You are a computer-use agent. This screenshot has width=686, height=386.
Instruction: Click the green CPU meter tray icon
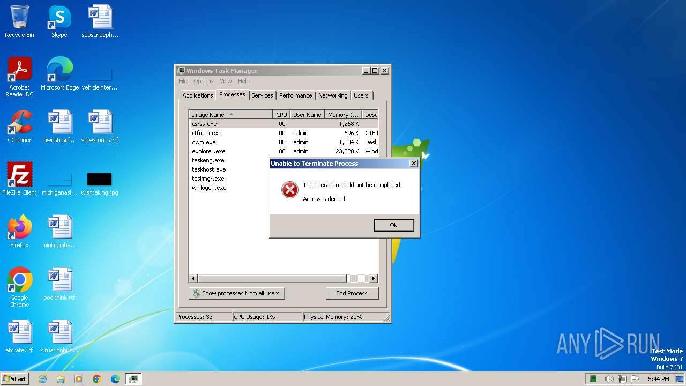593,379
